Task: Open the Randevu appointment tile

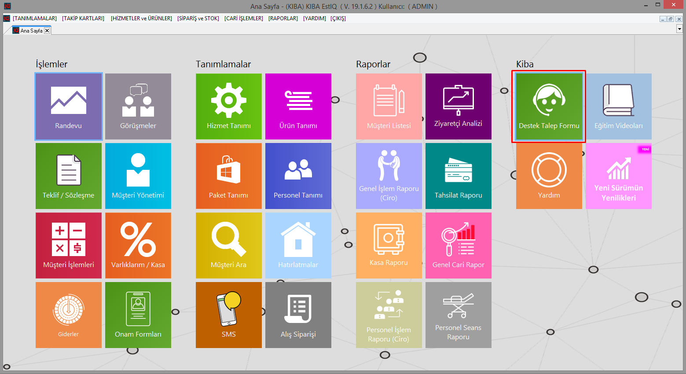Action: 69,106
